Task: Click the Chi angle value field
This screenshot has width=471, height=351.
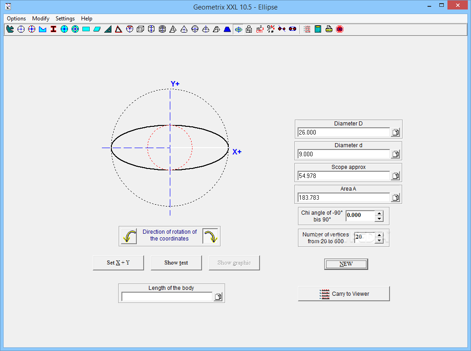Action: (x=360, y=216)
